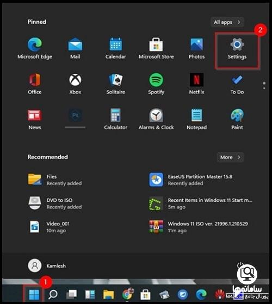Open EaseUS Partition Master 15.8
The image size is (272, 304).
(x=191, y=180)
